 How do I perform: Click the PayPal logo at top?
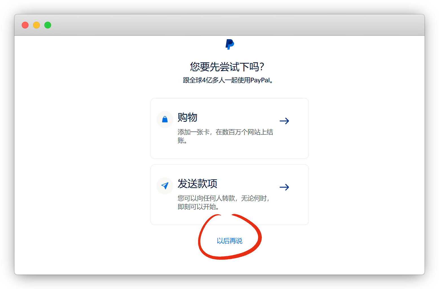coord(230,44)
